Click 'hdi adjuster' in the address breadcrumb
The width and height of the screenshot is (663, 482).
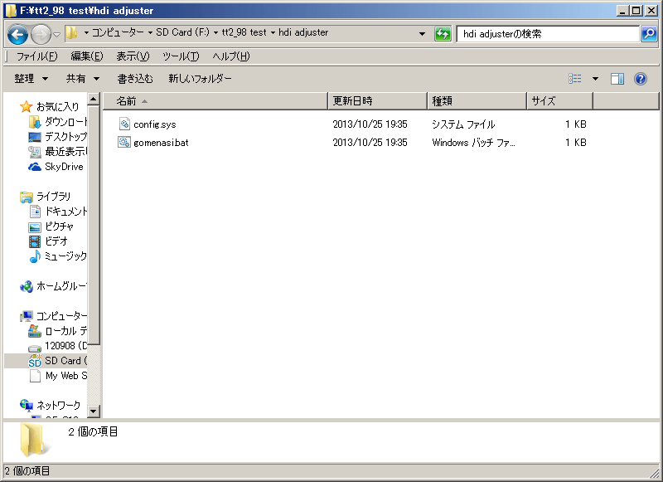(303, 32)
